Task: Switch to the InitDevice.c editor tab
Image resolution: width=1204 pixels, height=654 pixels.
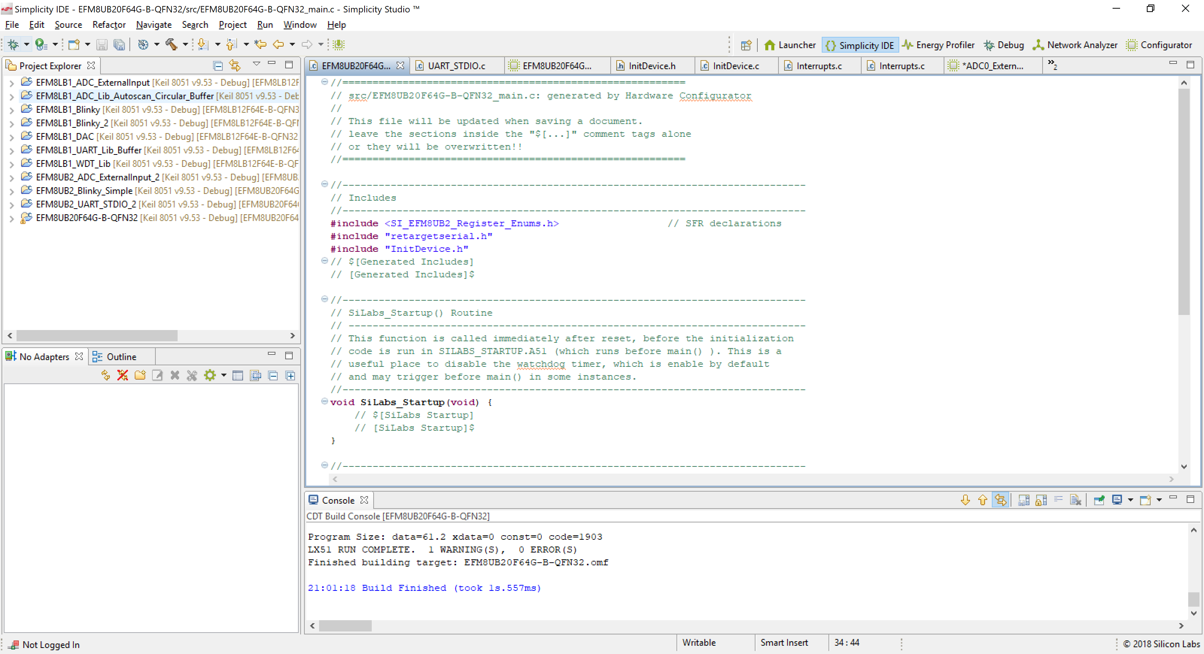Action: click(735, 66)
